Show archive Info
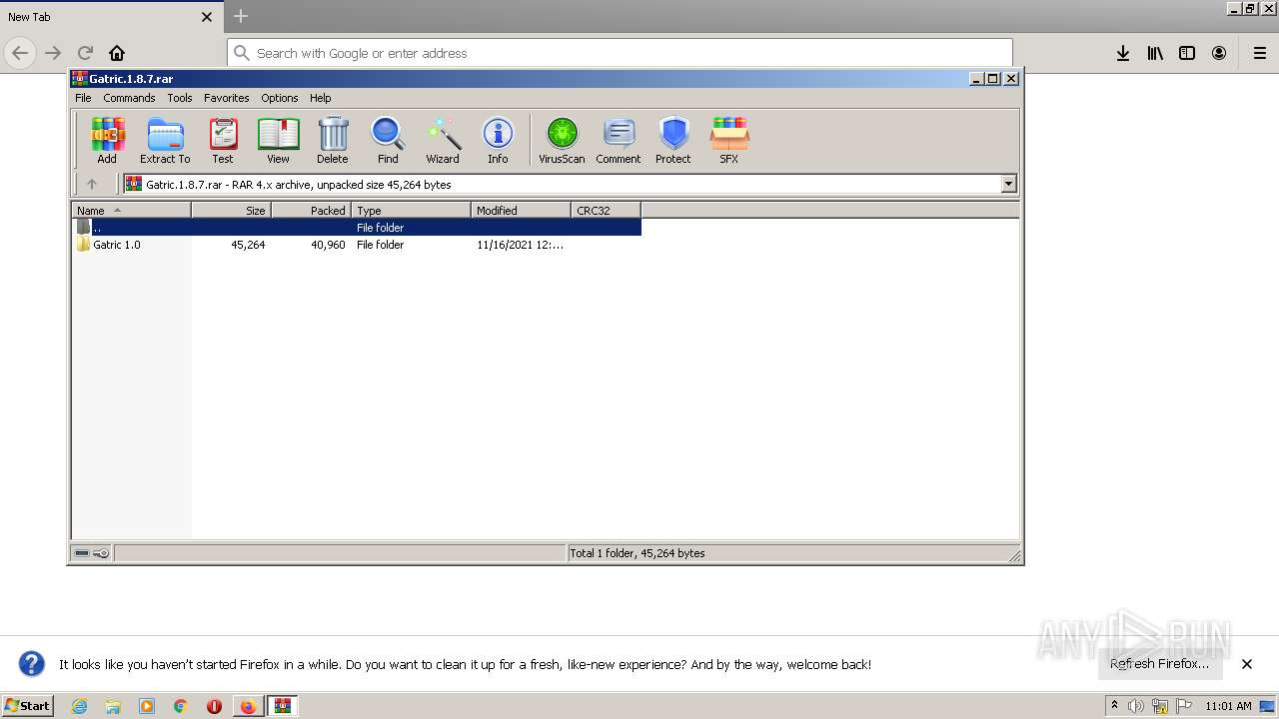1279x719 pixels. (x=498, y=140)
